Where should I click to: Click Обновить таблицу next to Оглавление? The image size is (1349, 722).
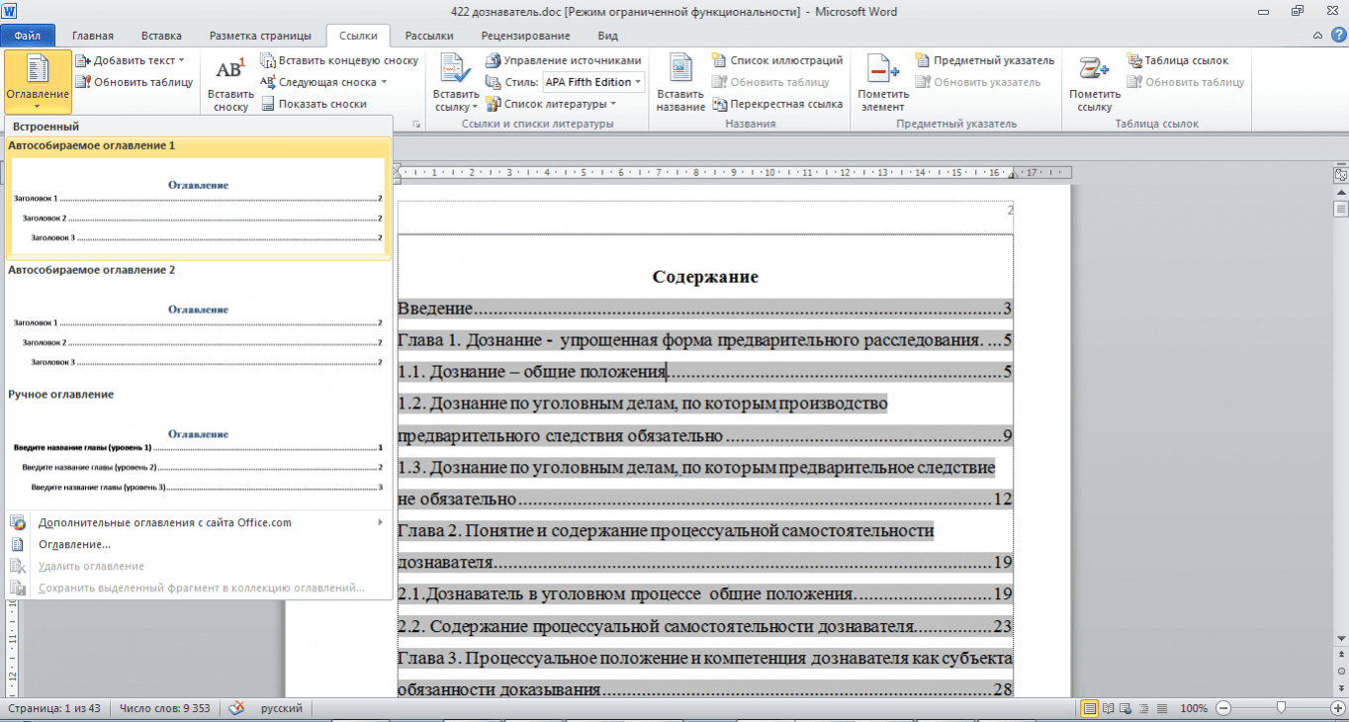click(x=135, y=82)
